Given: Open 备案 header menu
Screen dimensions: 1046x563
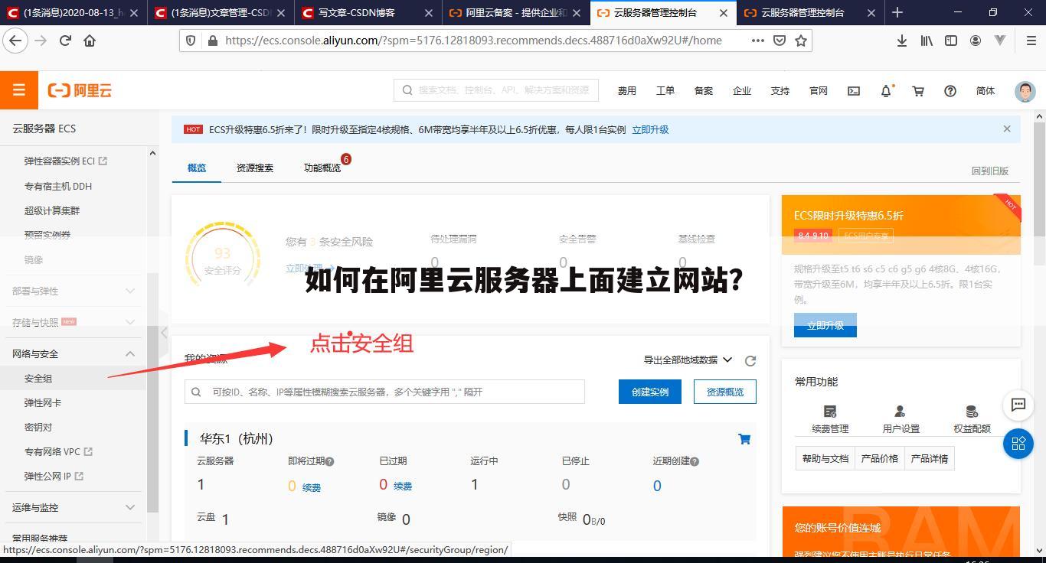Looking at the screenshot, I should coord(704,90).
